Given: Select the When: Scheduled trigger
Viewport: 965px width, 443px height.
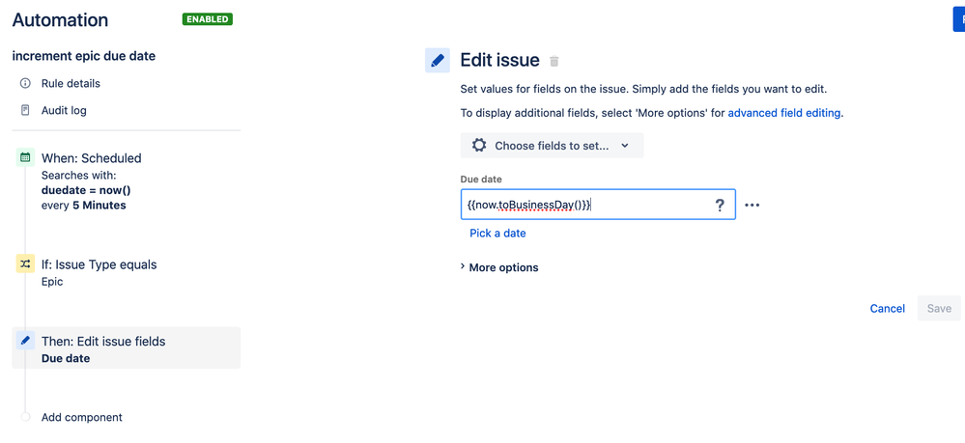Looking at the screenshot, I should (91, 158).
